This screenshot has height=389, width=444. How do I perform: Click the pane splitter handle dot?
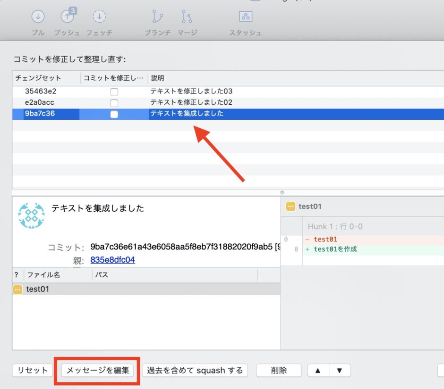(x=282, y=192)
